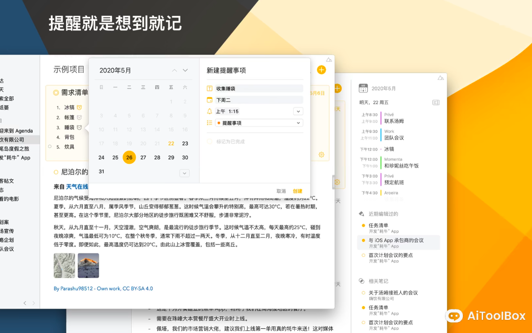
Task: Select May 26 on the calendar
Action: (129, 157)
